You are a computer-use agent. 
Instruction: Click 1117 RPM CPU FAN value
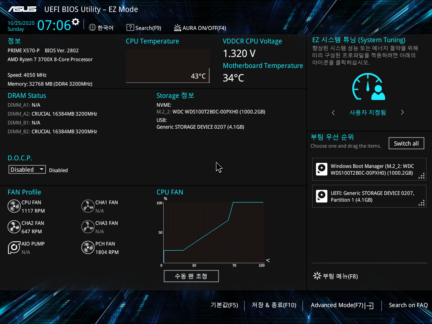pyautogui.click(x=33, y=211)
